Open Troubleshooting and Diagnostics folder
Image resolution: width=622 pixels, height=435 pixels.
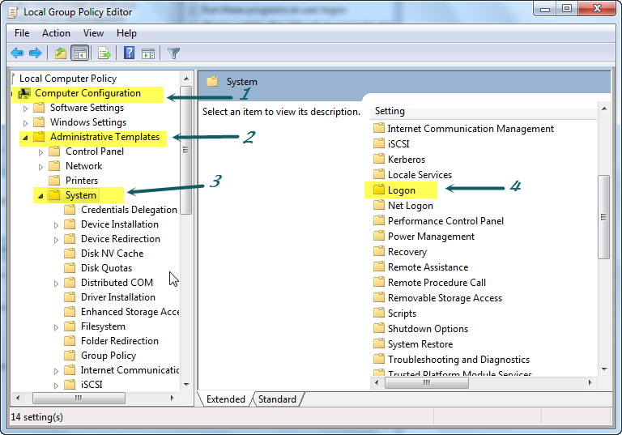click(458, 359)
